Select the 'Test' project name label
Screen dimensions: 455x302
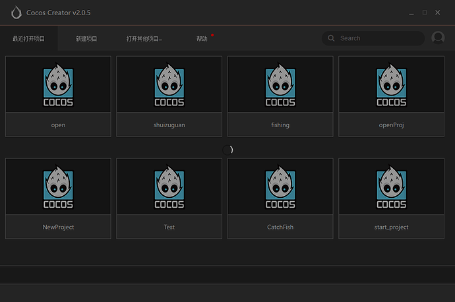coord(169,227)
